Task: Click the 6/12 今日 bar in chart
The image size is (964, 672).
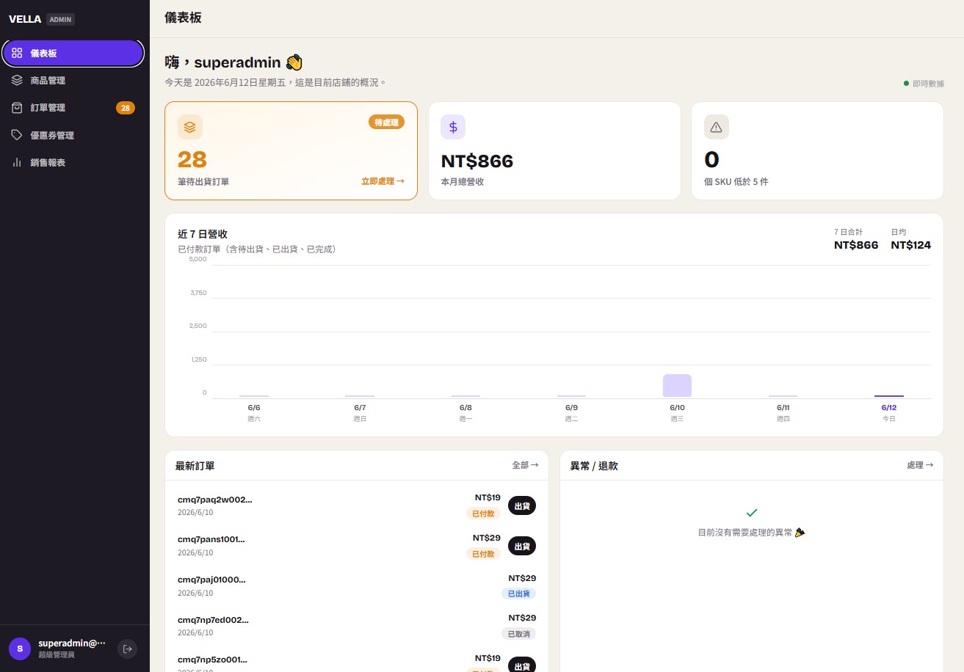Action: [888, 396]
